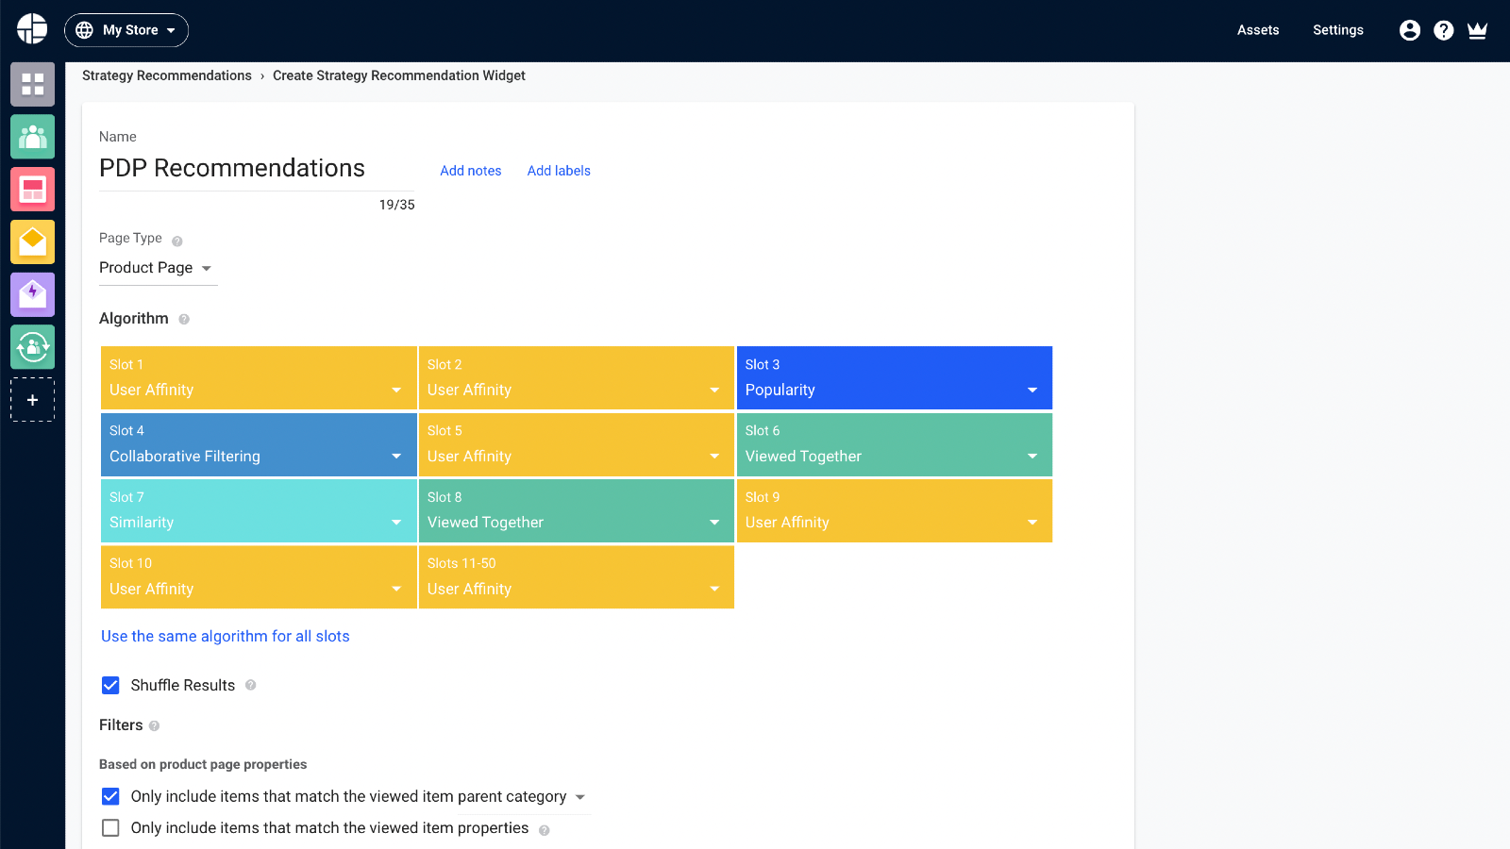Click the help question mark icon
1510x849 pixels.
pyautogui.click(x=1443, y=29)
